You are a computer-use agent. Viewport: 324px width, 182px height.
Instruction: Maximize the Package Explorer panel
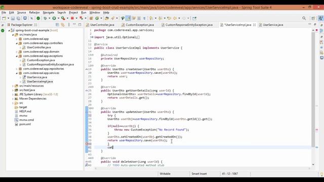coord(80,25)
